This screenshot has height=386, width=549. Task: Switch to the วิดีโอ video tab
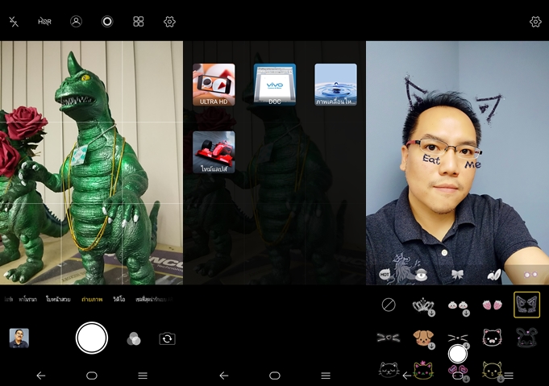pyautogui.click(x=119, y=299)
